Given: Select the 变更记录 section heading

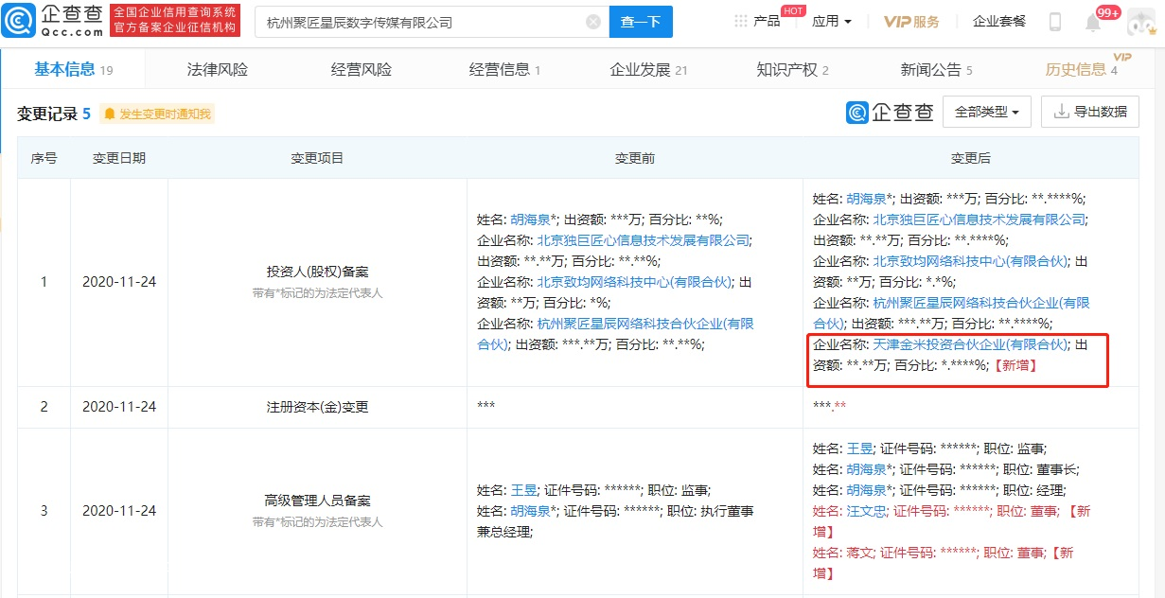Looking at the screenshot, I should tap(54, 114).
